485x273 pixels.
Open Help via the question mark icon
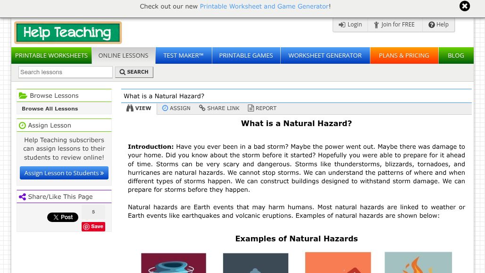pos(432,25)
